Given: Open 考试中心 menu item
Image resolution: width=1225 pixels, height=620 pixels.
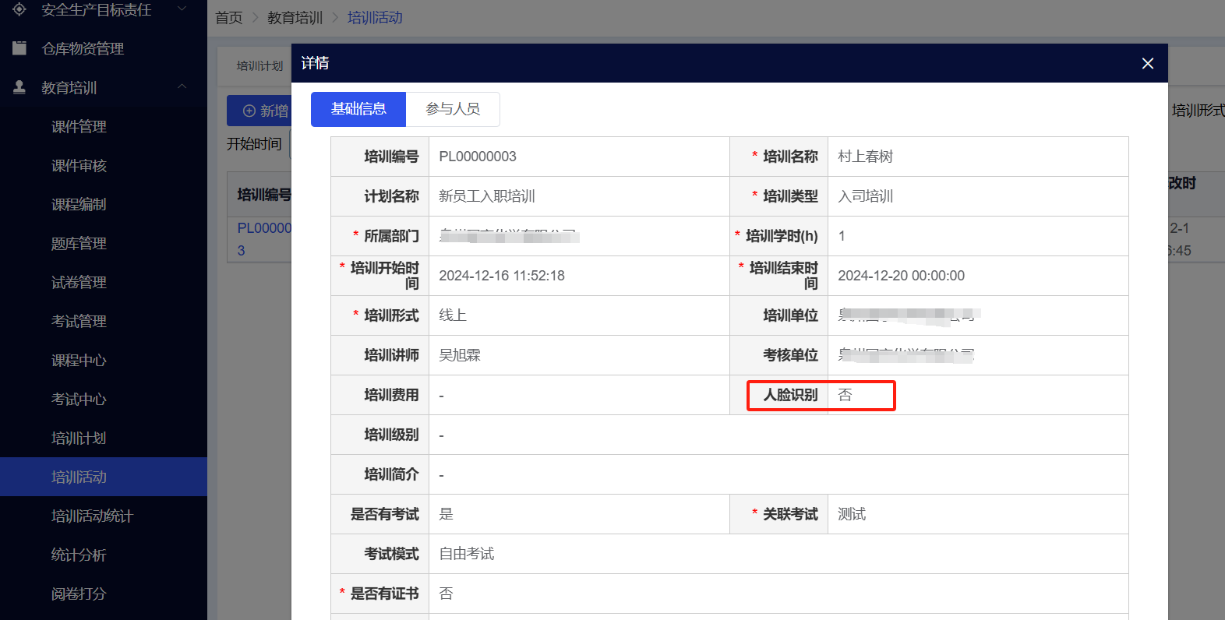Looking at the screenshot, I should coord(79,399).
